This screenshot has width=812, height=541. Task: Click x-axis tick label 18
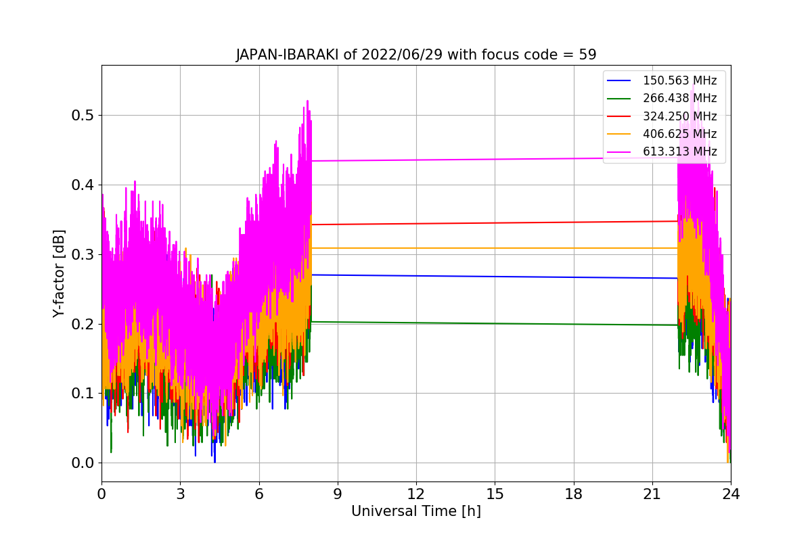(x=573, y=494)
